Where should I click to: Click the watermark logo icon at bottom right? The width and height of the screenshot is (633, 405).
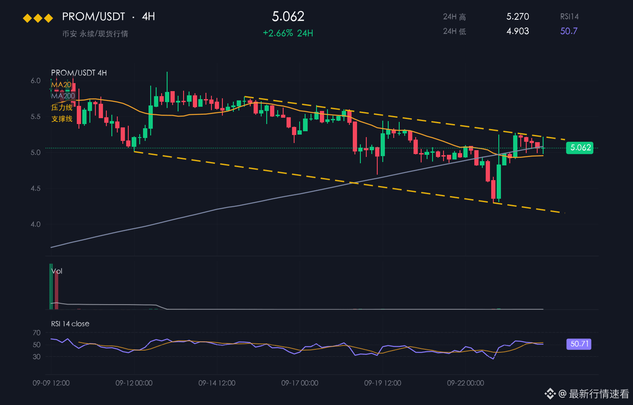click(x=550, y=394)
